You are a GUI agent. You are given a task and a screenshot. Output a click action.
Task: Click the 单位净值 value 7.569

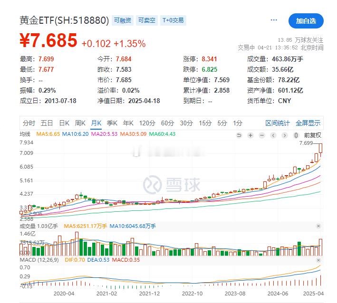click(x=222, y=80)
